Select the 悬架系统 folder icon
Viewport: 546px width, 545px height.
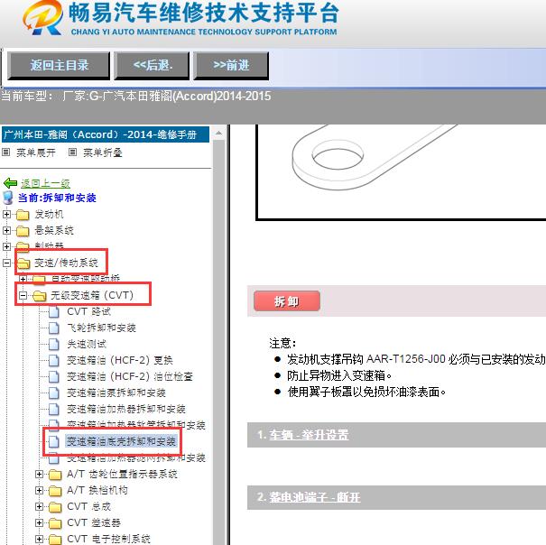pos(23,231)
